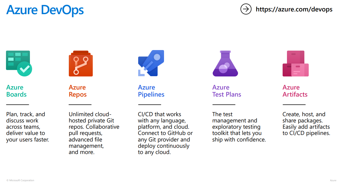Click the Azure Repos icon
Viewport: 340px width, 185px height.
click(81, 64)
